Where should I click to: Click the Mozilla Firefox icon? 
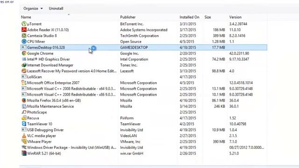(x=24, y=100)
